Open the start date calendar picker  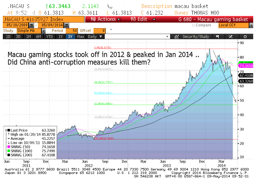[x=32, y=25]
